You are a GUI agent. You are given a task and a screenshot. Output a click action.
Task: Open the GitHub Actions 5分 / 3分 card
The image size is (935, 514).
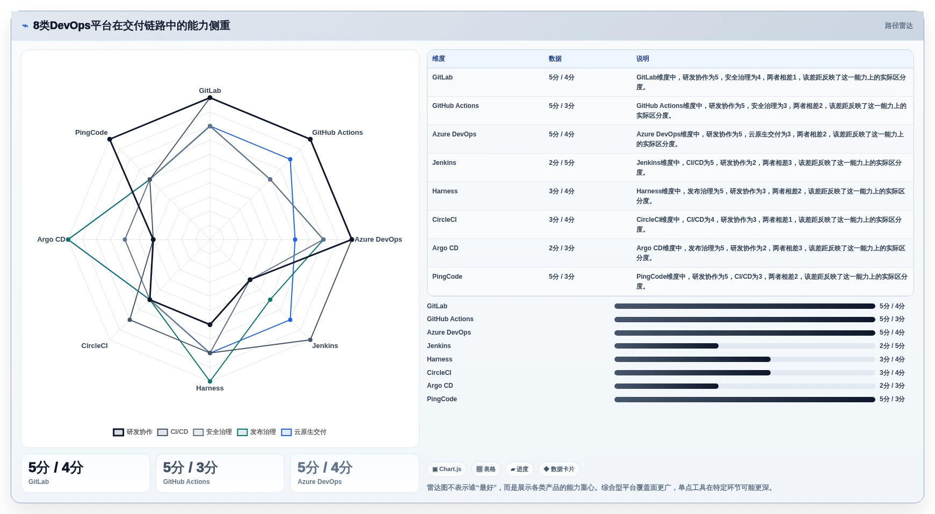(220, 473)
